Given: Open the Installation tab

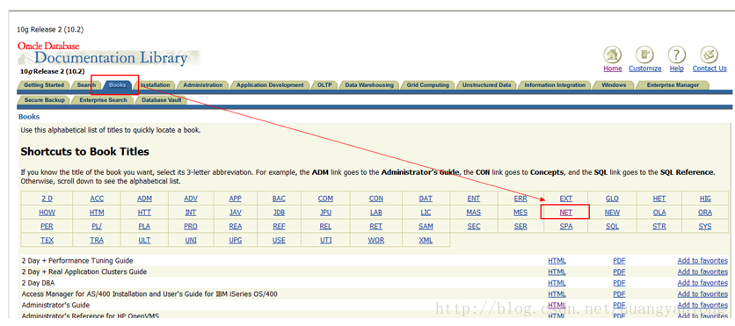Looking at the screenshot, I should [x=155, y=85].
